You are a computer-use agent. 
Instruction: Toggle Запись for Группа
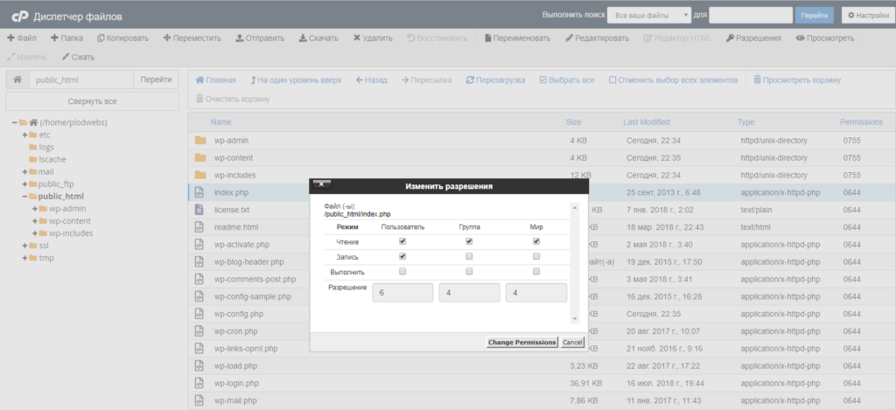point(469,256)
